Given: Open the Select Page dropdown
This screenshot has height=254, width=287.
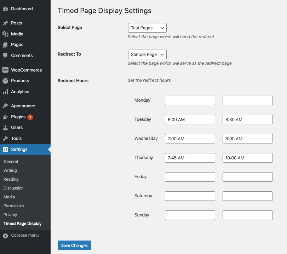Looking at the screenshot, I should click(x=147, y=28).
